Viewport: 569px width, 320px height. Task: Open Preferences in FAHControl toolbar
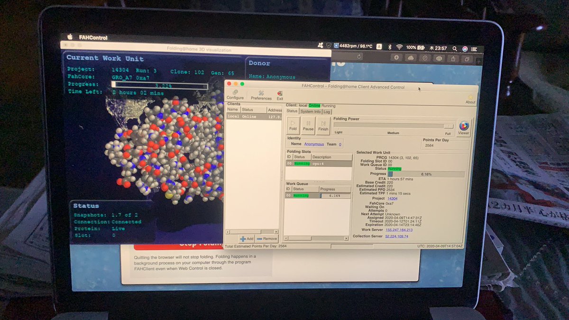tap(261, 95)
